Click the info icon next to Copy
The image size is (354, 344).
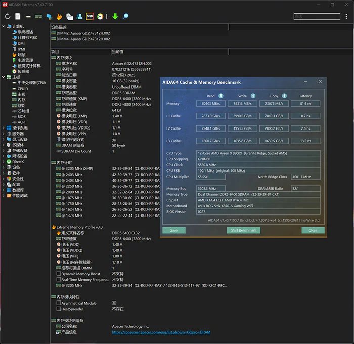tap(285, 96)
